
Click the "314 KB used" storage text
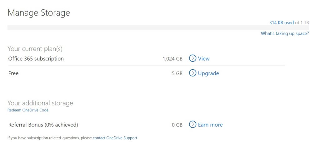pos(281,22)
